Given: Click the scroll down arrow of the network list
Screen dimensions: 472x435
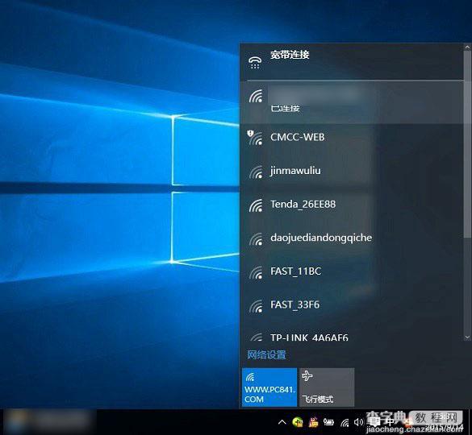Looking at the screenshot, I should pos(467,337).
